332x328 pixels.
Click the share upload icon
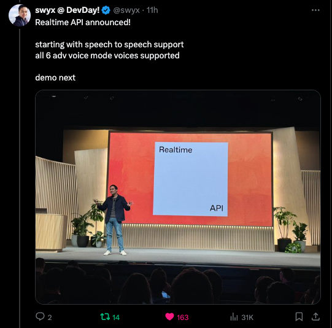(x=315, y=316)
